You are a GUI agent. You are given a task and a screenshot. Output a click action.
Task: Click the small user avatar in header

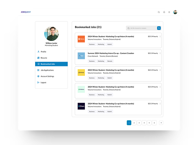coord(175,12)
